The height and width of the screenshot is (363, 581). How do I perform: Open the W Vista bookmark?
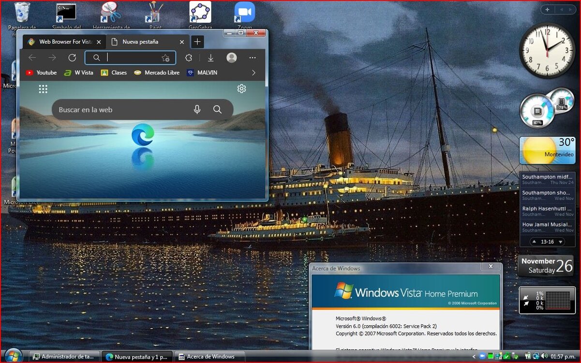point(78,73)
